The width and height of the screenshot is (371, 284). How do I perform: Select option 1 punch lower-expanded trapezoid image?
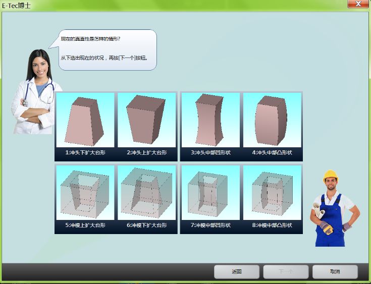pos(85,120)
